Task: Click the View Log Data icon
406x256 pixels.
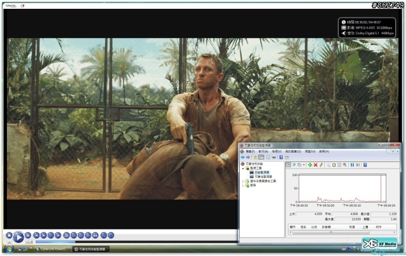Action: click(x=294, y=165)
